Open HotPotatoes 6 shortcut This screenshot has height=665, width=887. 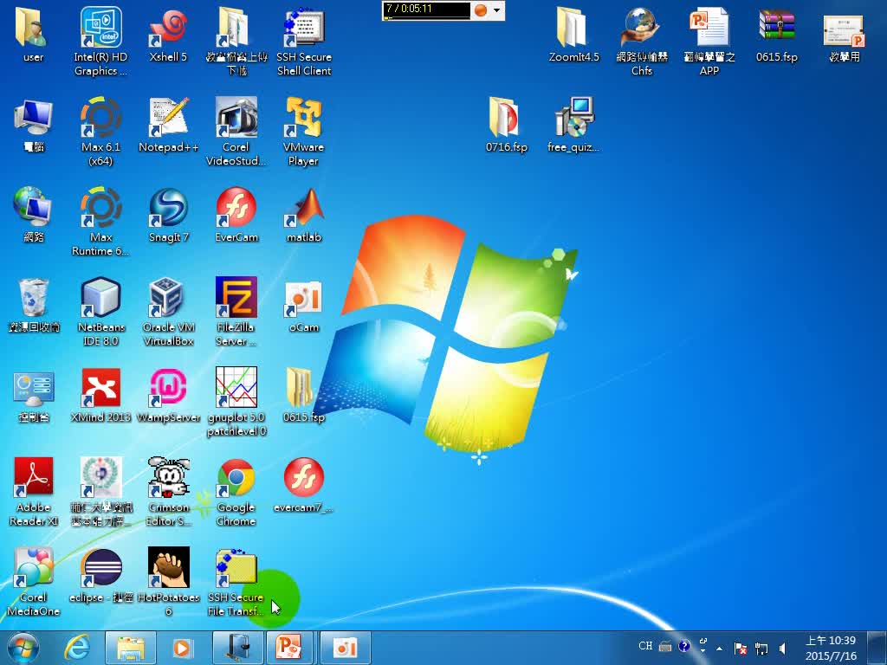pyautogui.click(x=168, y=581)
